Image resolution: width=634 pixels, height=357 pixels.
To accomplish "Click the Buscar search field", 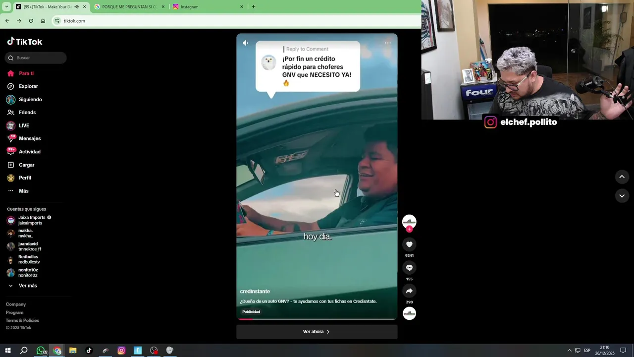I will 36,58.
